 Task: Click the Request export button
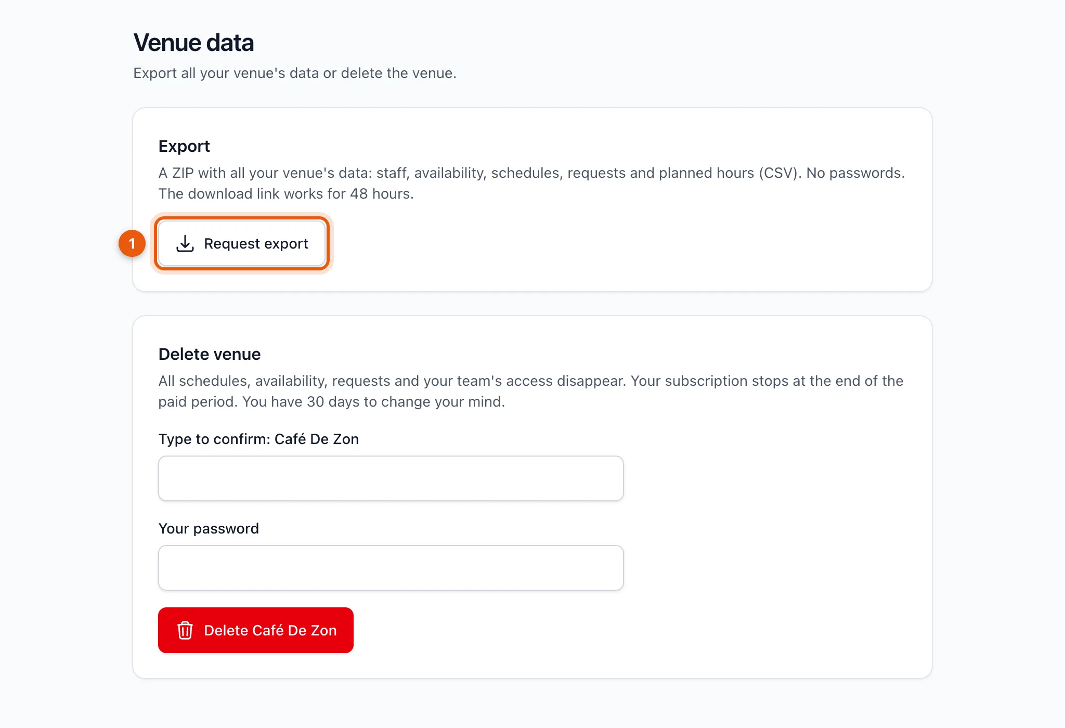click(x=242, y=243)
